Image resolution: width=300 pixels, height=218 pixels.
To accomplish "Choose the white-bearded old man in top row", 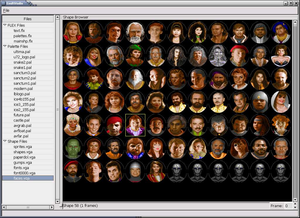I will (135, 32).
